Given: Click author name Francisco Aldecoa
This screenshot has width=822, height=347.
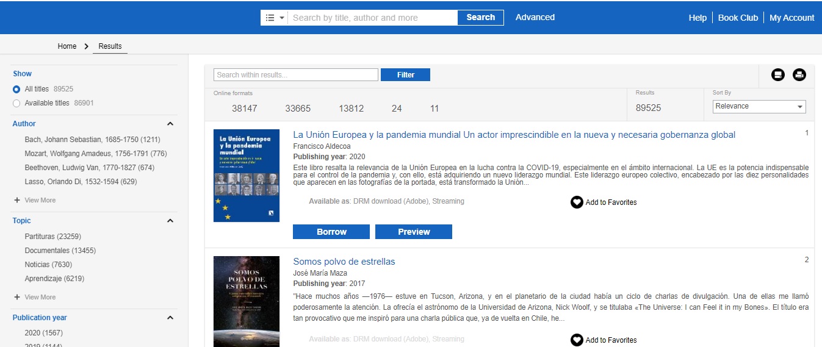Looking at the screenshot, I should [322, 147].
